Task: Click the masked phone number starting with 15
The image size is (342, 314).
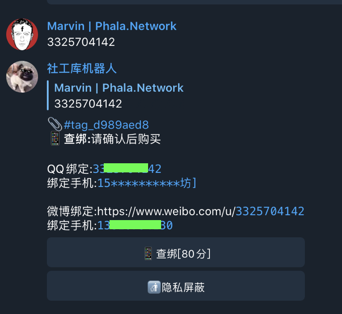Action: coord(147,183)
